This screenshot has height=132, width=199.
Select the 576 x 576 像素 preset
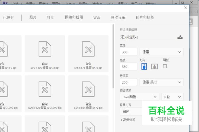88,54
